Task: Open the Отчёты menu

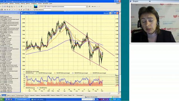Action: pos(40,4)
